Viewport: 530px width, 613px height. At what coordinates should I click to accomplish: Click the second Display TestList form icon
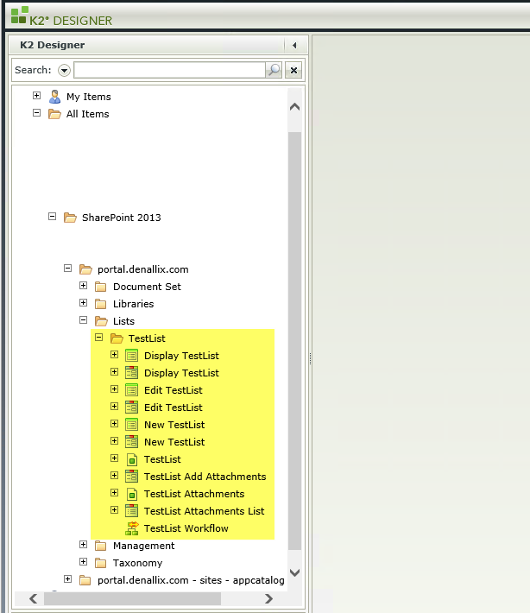(x=132, y=373)
